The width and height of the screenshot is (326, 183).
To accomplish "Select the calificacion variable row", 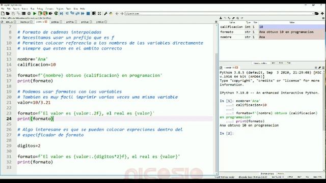I will (x=272, y=27).
